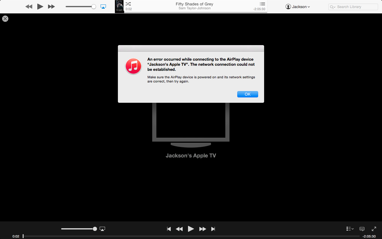Click the play button in the bottom controls
Viewport: 382px width, 239px height.
pos(191,229)
